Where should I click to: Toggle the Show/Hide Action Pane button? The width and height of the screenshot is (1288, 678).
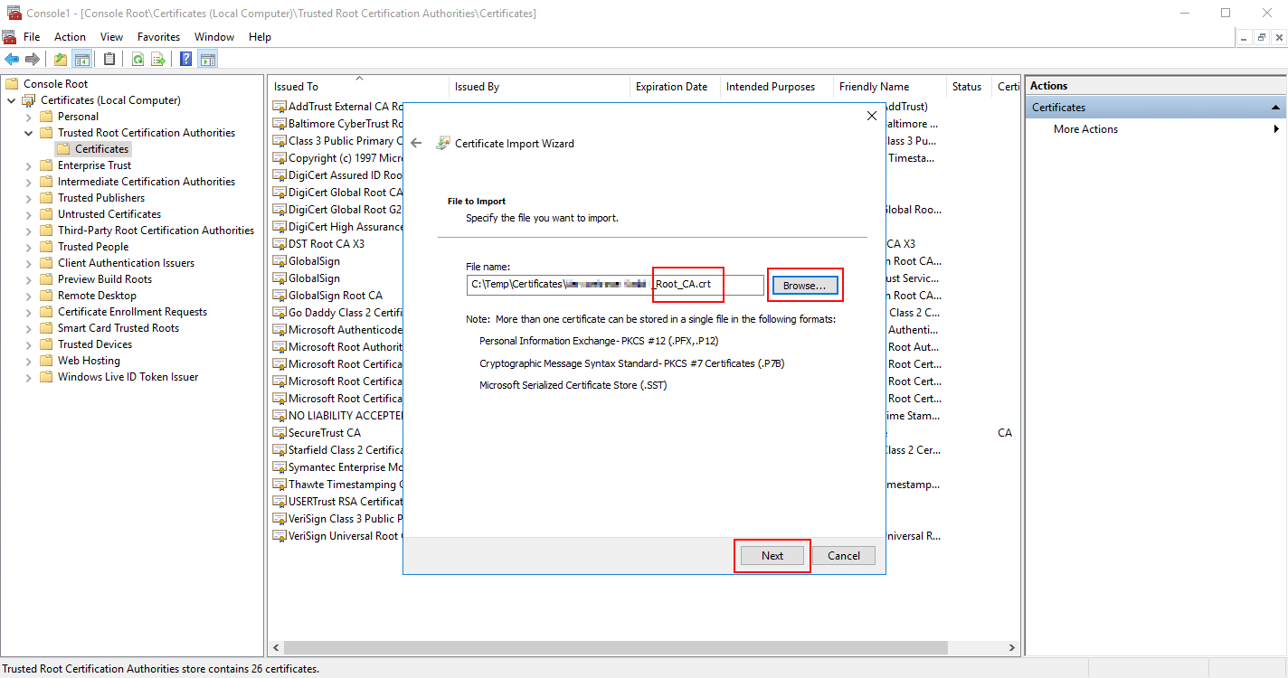tap(209, 58)
